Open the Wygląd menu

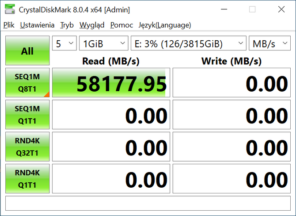pos(92,25)
